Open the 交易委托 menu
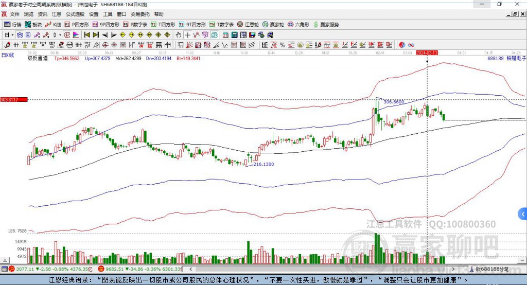The image size is (527, 285). (140, 14)
